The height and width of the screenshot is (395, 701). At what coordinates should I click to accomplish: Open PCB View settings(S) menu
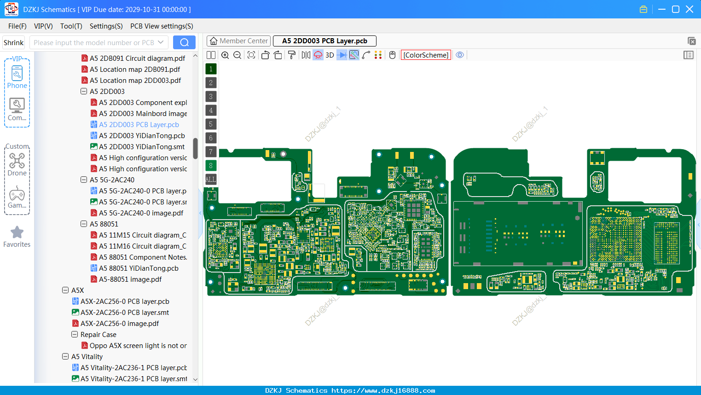(162, 26)
